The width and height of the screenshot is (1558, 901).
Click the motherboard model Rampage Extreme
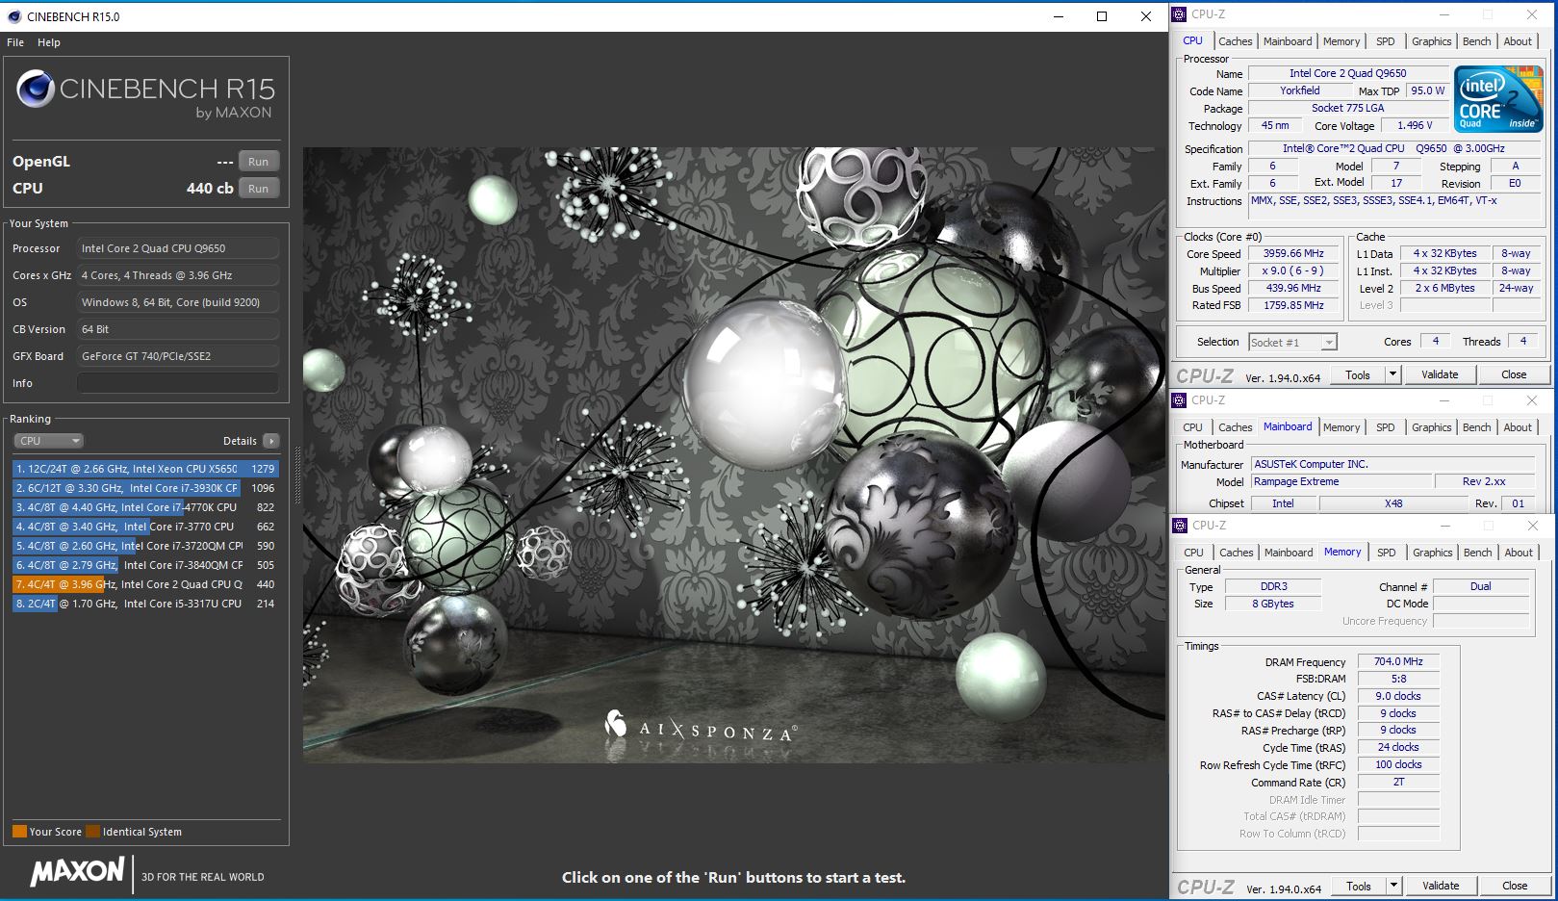pyautogui.click(x=1341, y=481)
